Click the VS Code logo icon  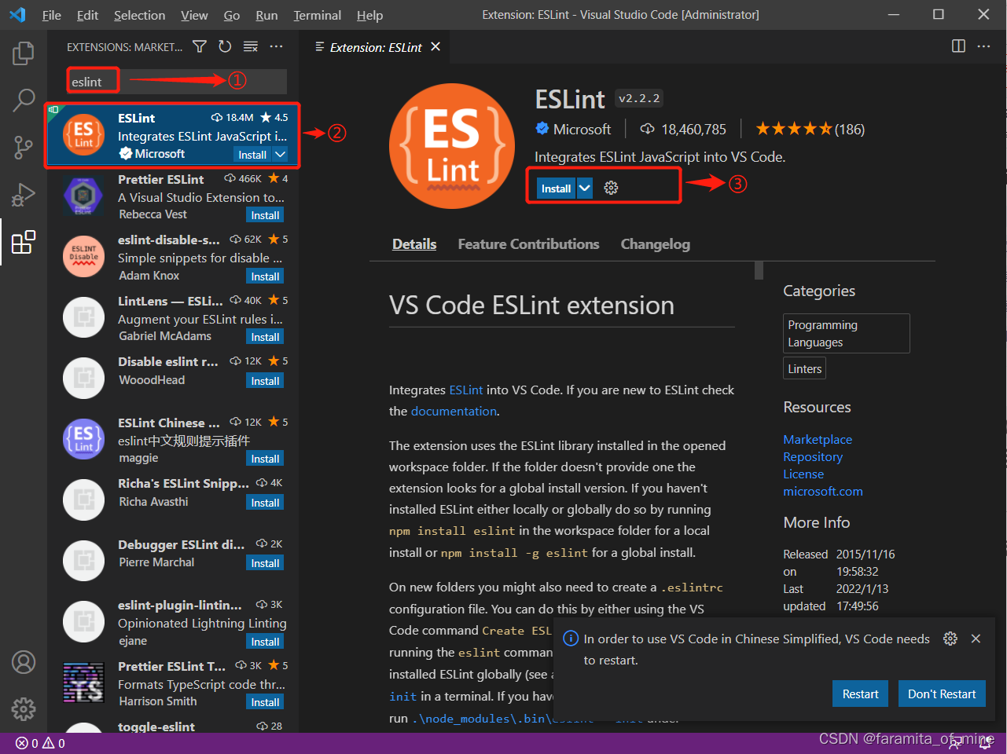17,15
